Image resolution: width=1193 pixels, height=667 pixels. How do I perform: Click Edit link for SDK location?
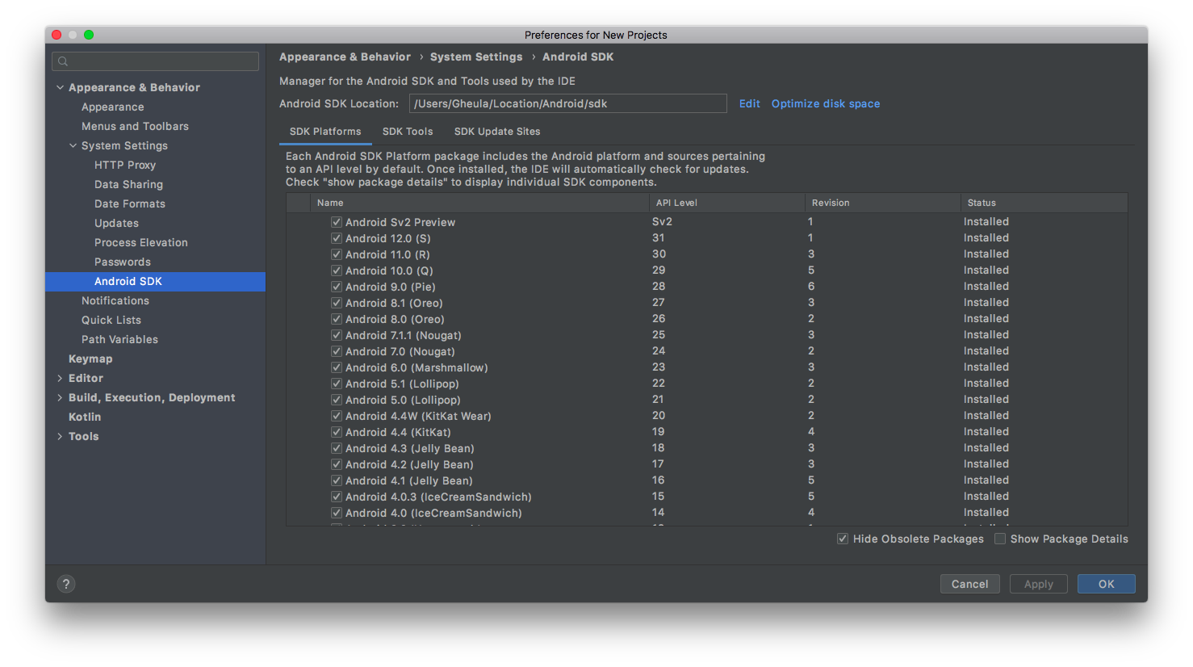click(749, 103)
